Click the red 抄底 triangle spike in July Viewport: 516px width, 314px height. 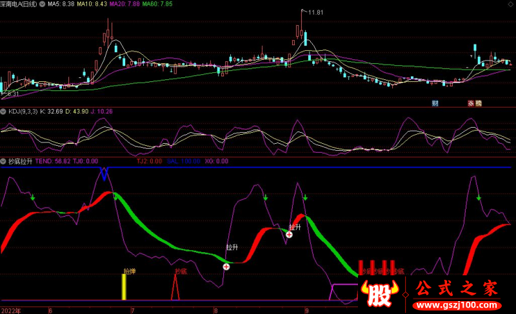click(x=175, y=287)
